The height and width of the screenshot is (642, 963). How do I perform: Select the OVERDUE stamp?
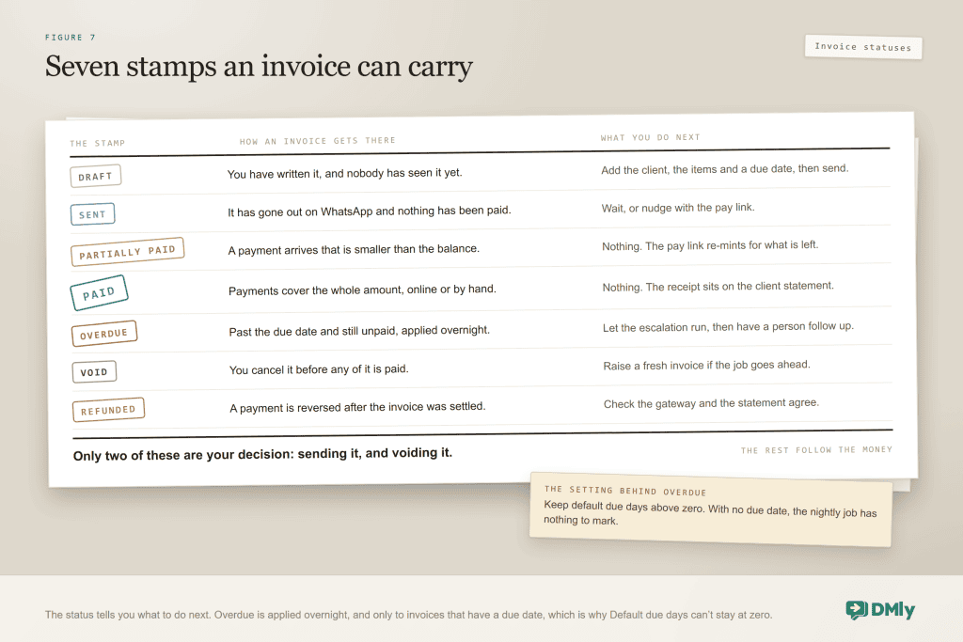(x=103, y=334)
